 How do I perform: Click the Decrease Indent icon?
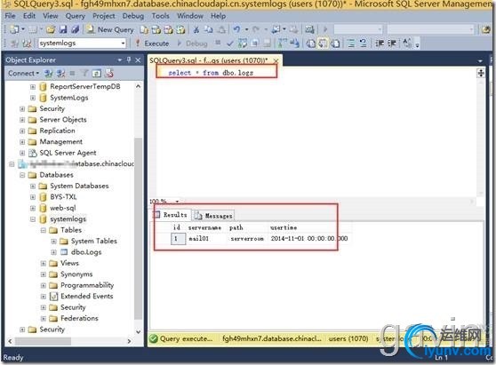(380, 44)
